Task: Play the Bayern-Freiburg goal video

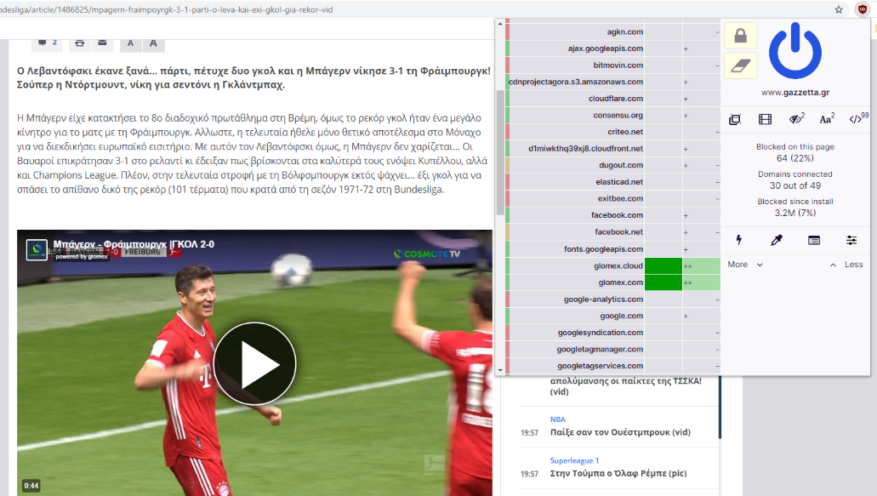Action: tap(254, 363)
